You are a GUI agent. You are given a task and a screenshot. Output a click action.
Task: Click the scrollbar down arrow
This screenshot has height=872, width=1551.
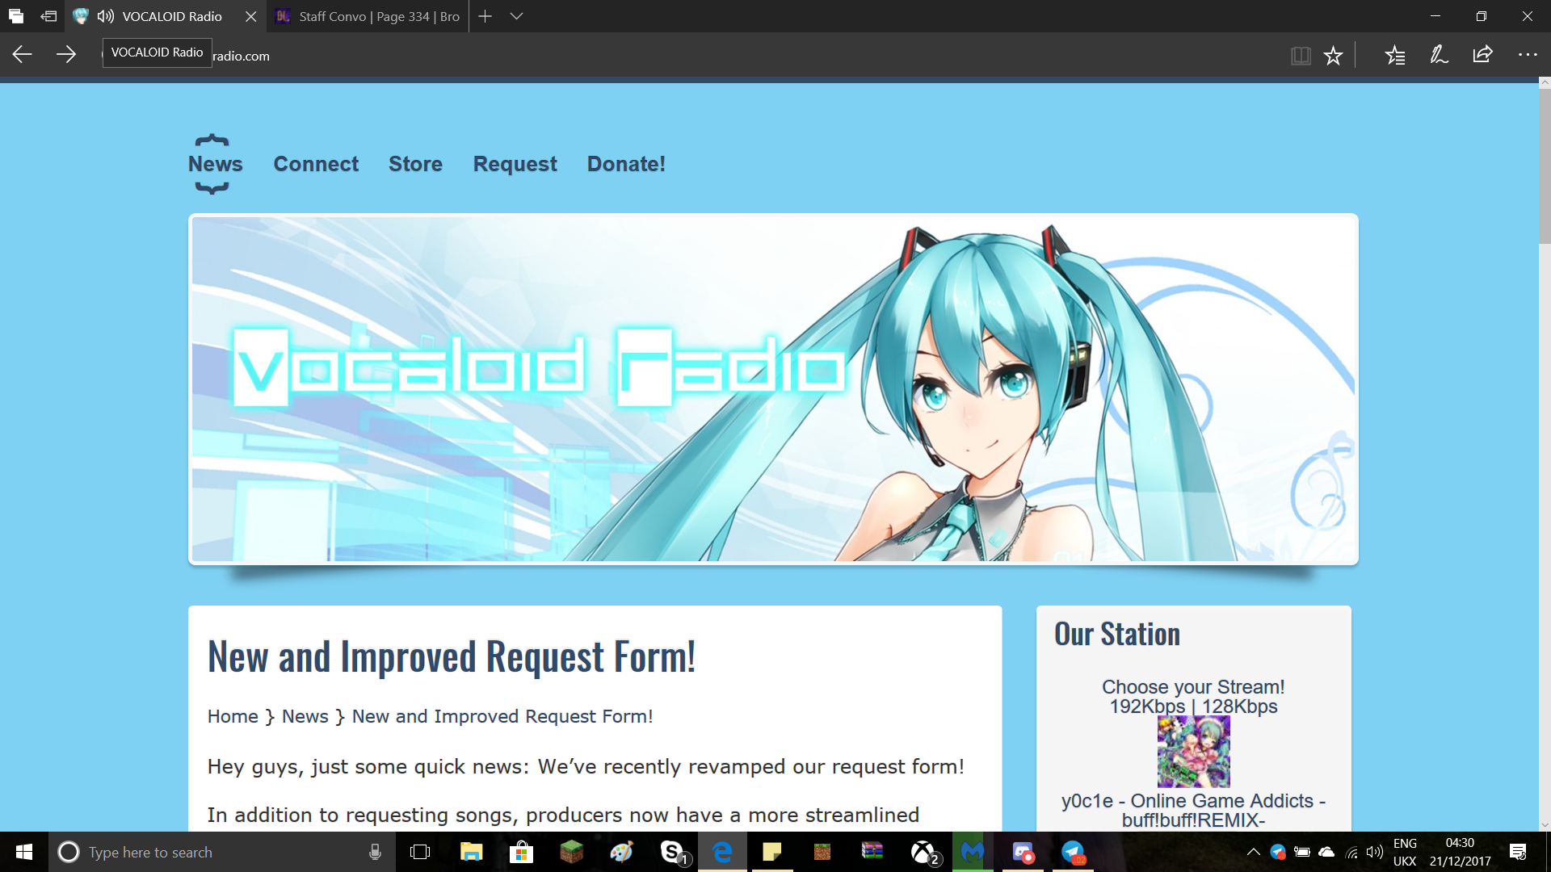tap(1545, 825)
